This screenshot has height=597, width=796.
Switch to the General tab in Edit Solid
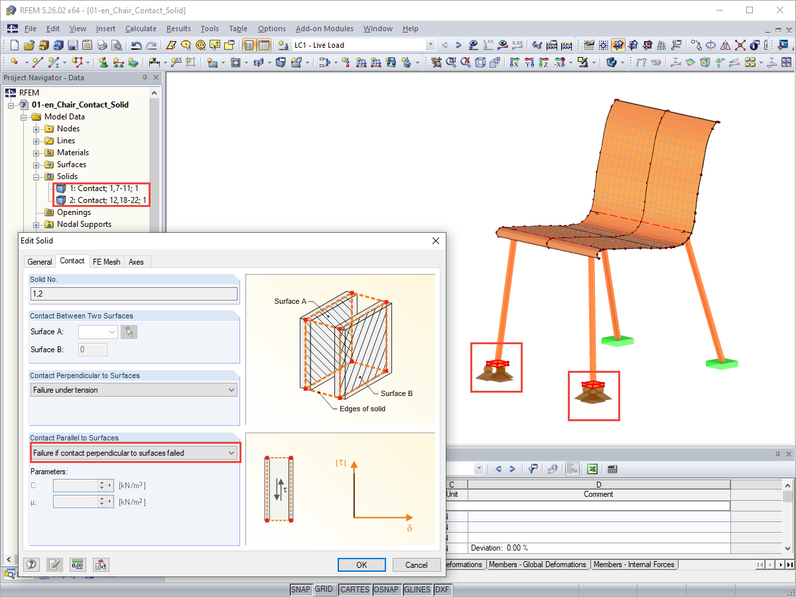pos(40,262)
